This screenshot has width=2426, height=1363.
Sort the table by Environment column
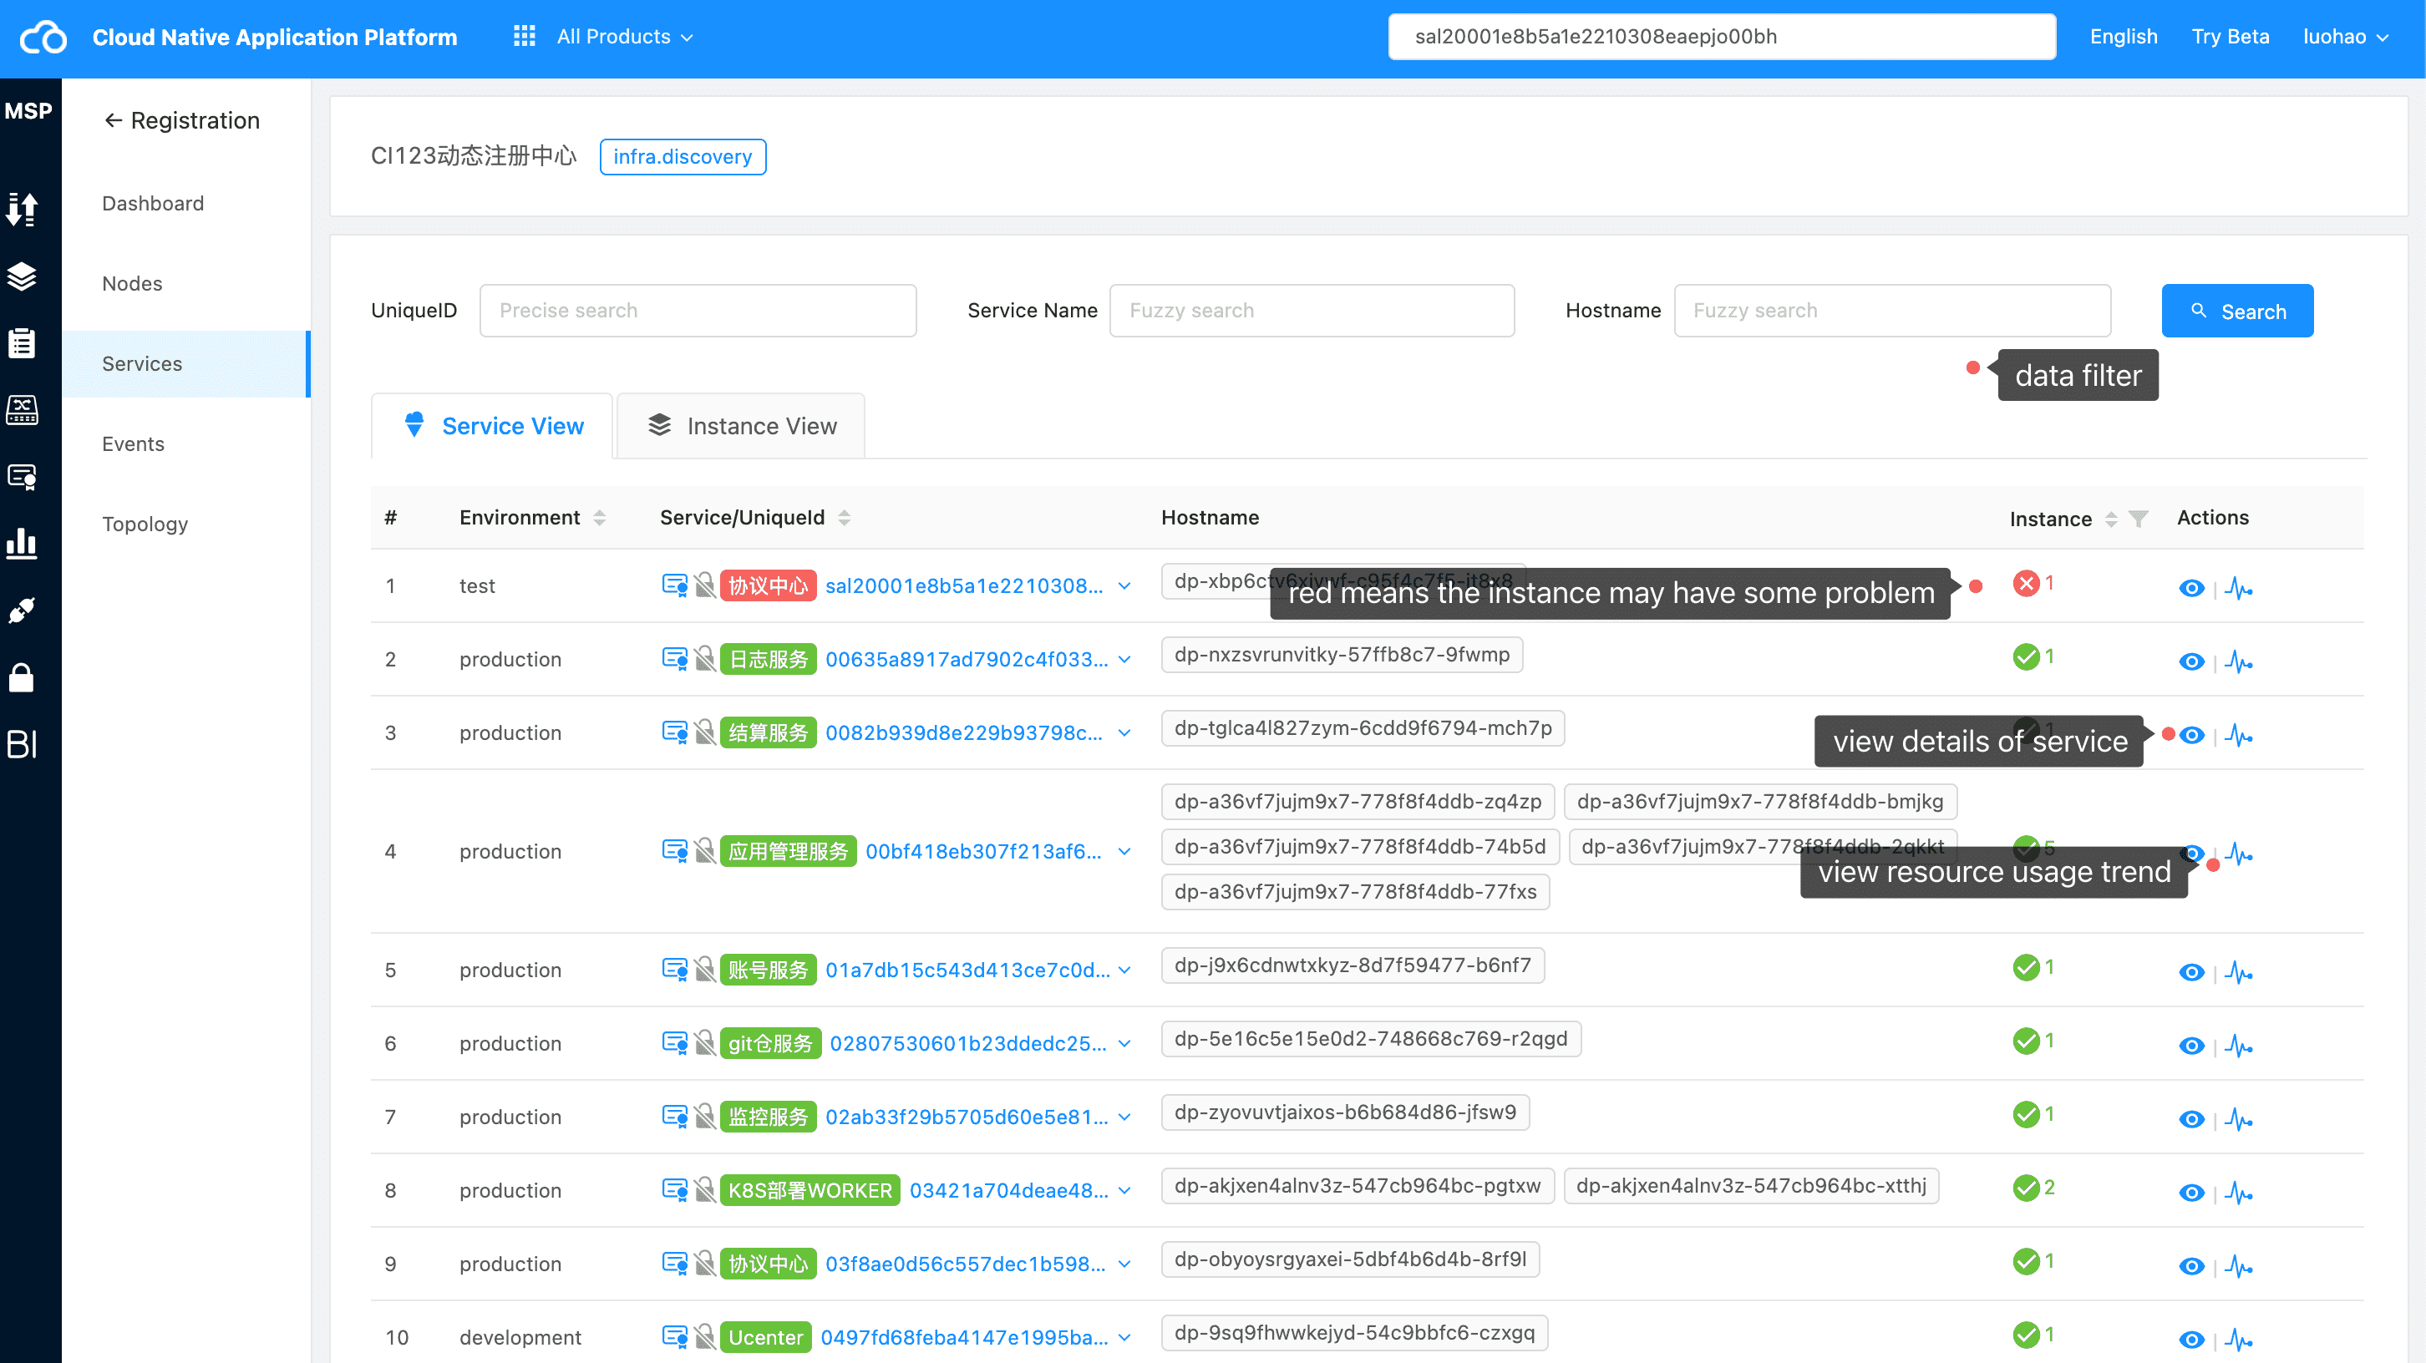(600, 518)
